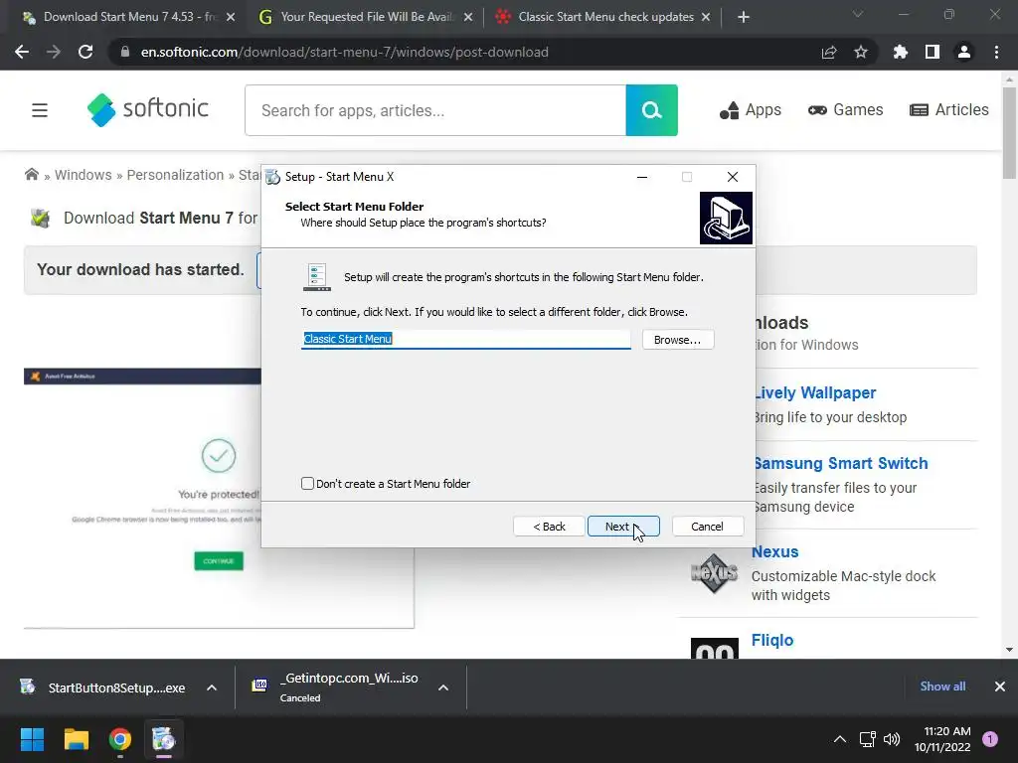Image resolution: width=1018 pixels, height=763 pixels.
Task: Cancel the Start Menu X setup
Action: pos(708,527)
